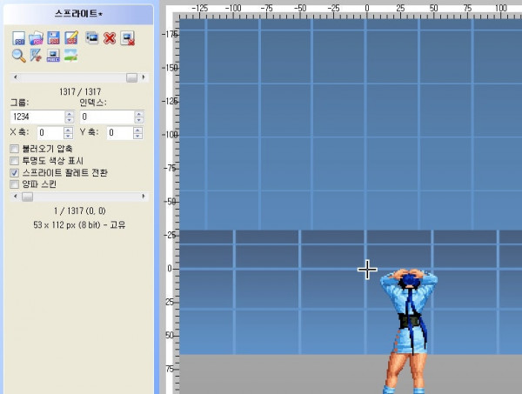Click the axis crosshair at canvas origin
522x394 pixels.
[367, 270]
